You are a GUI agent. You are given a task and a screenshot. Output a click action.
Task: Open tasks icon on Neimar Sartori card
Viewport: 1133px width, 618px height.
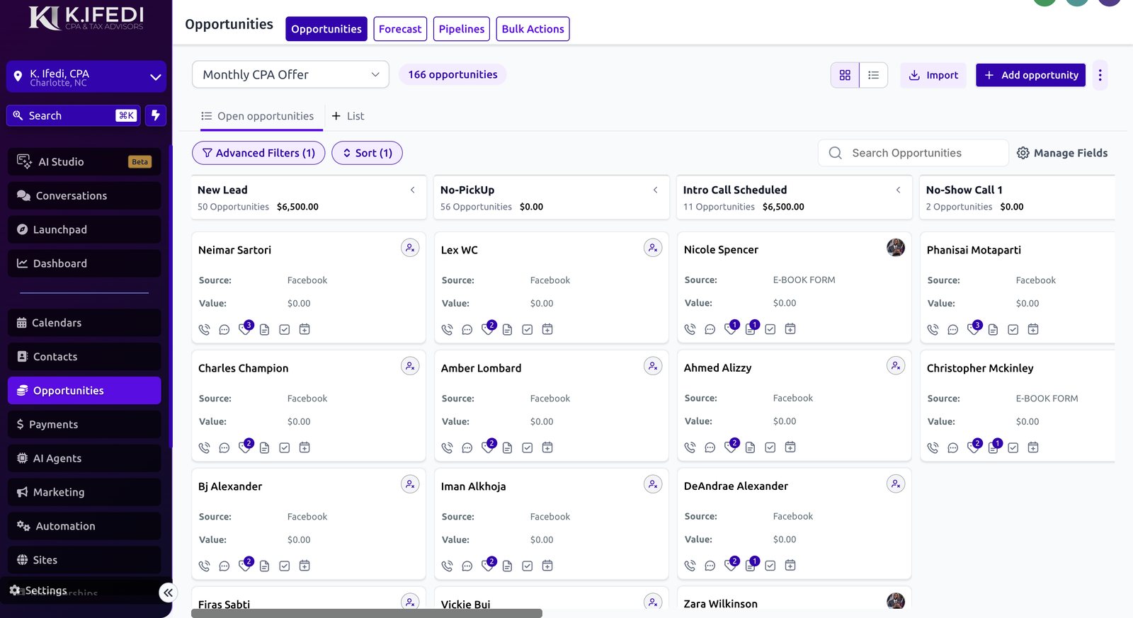285,329
